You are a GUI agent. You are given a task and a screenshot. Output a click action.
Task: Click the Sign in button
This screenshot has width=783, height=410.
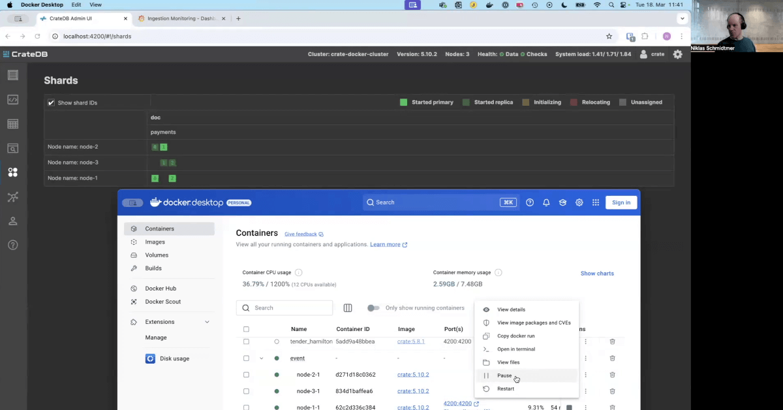pyautogui.click(x=621, y=202)
